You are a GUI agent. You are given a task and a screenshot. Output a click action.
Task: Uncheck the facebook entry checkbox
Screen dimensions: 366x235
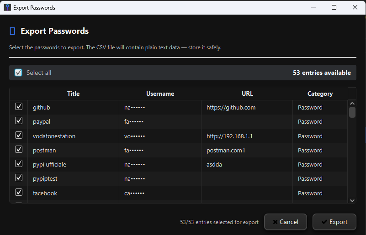[19, 193]
